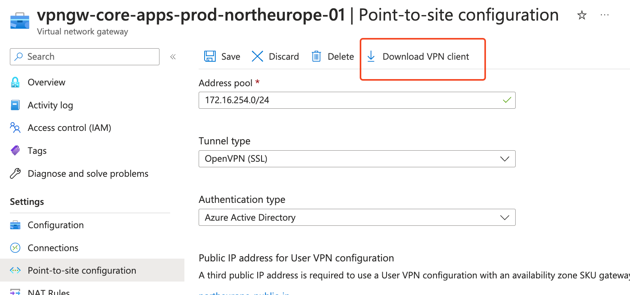Viewport: 630px width, 295px height.
Task: Click the download arrow icon
Action: [371, 56]
